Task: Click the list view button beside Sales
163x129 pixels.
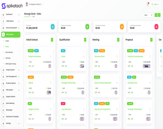Action: (156, 15)
